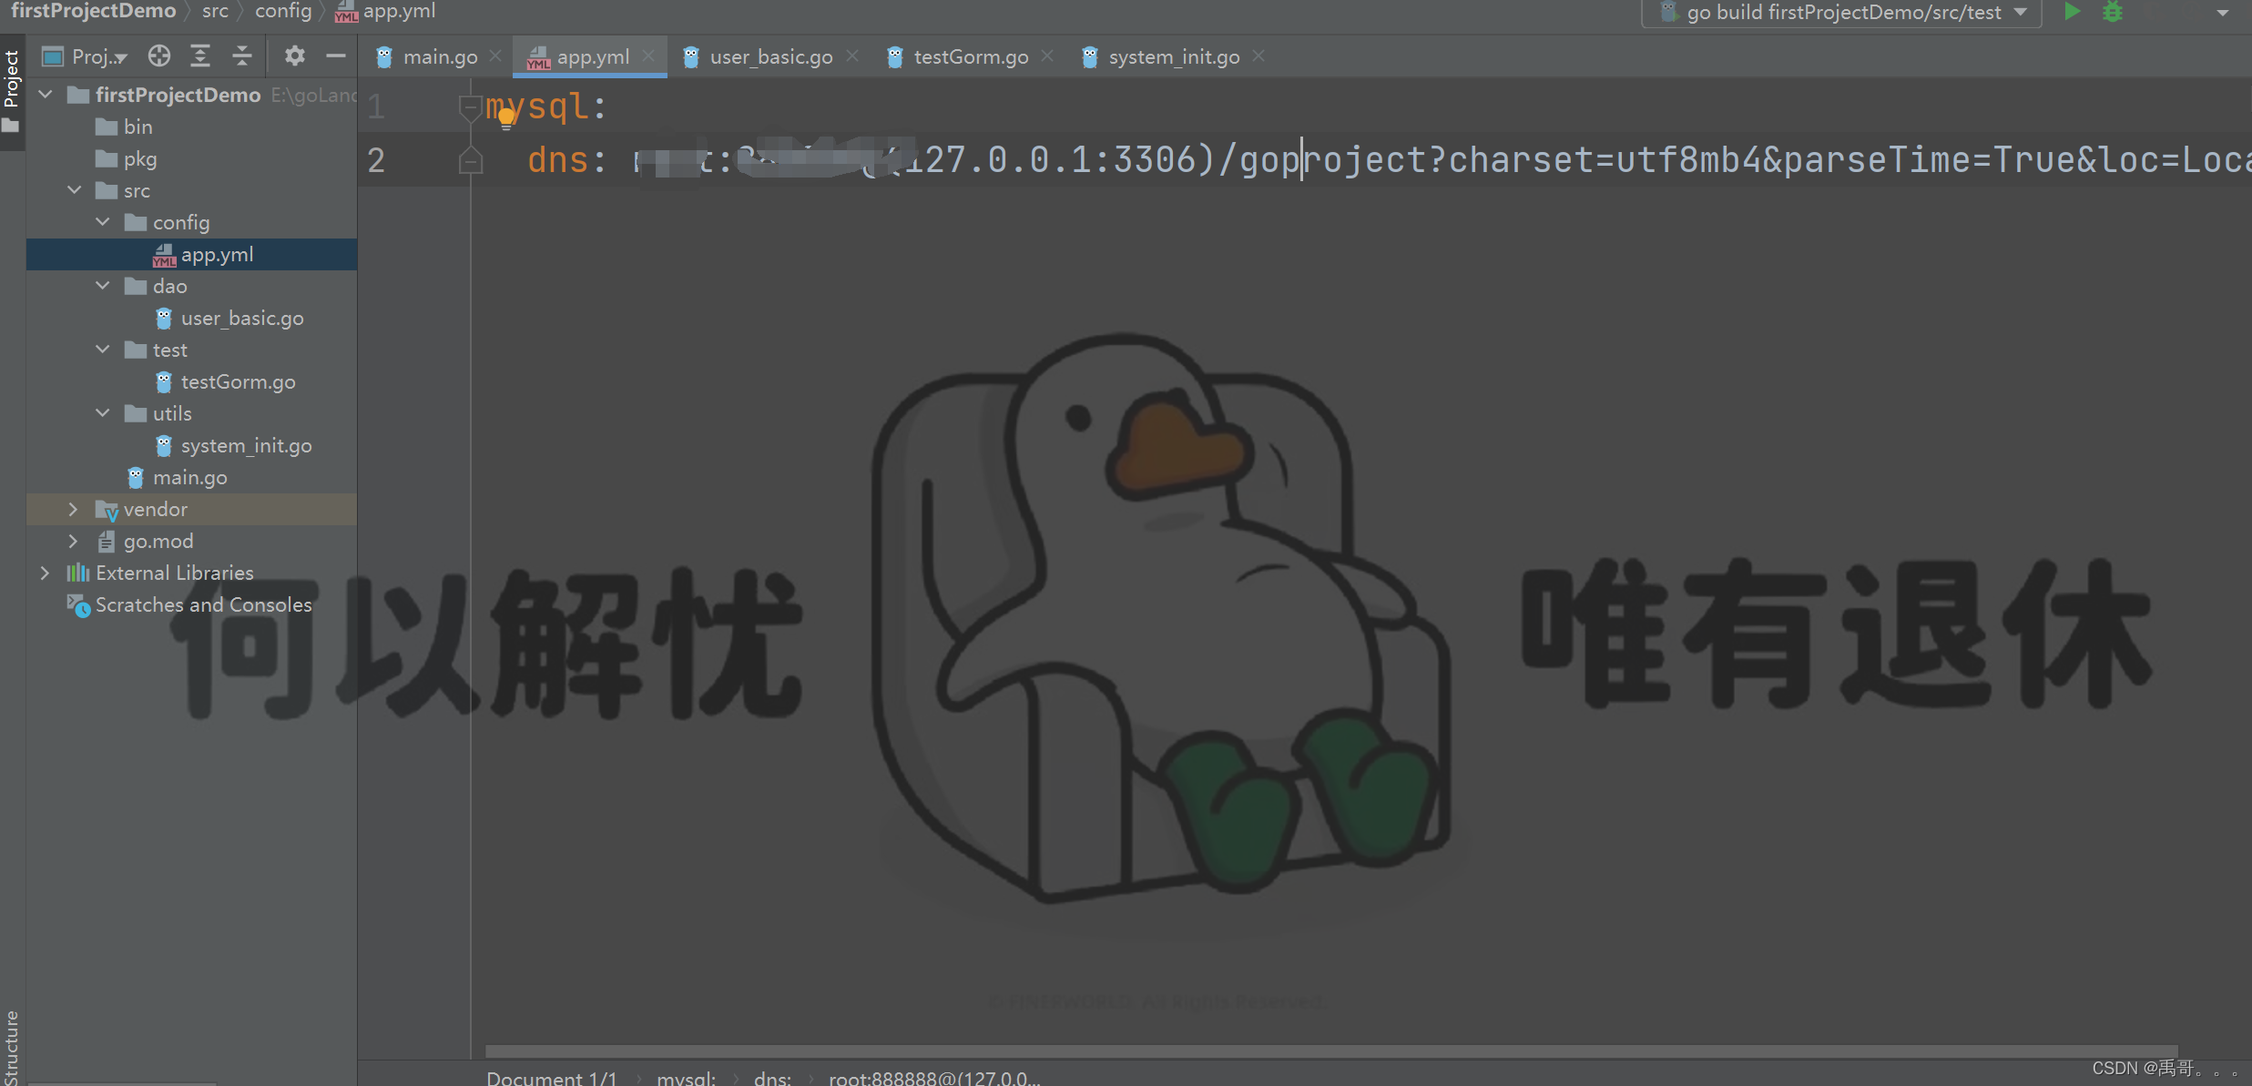The width and height of the screenshot is (2252, 1086).
Task: Switch to the testGorm.go tab
Action: pyautogui.click(x=971, y=56)
